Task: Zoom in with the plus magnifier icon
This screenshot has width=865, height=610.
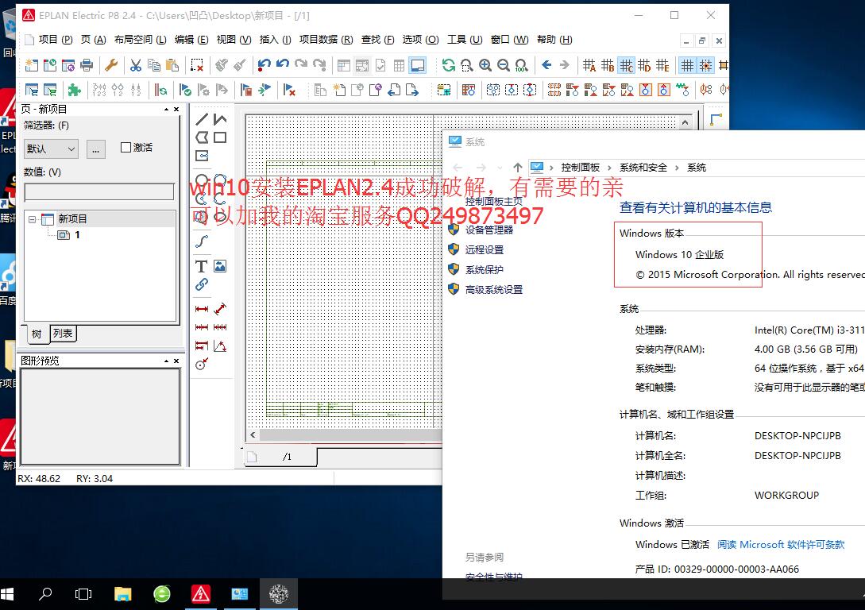Action: pyautogui.click(x=485, y=66)
